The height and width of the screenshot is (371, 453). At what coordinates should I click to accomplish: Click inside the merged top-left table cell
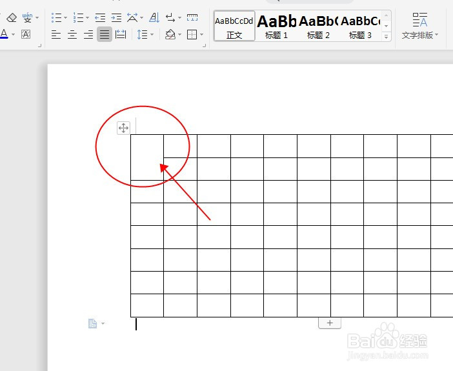147,157
